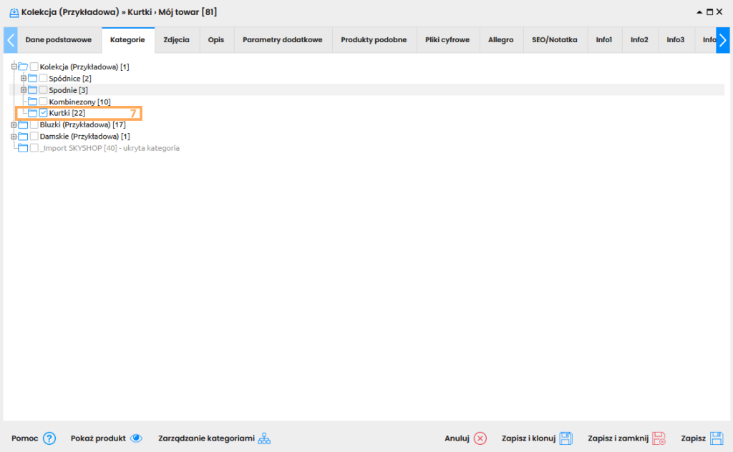The image size is (733, 452).
Task: Switch to the Zdjęcia tab
Action: (x=176, y=40)
